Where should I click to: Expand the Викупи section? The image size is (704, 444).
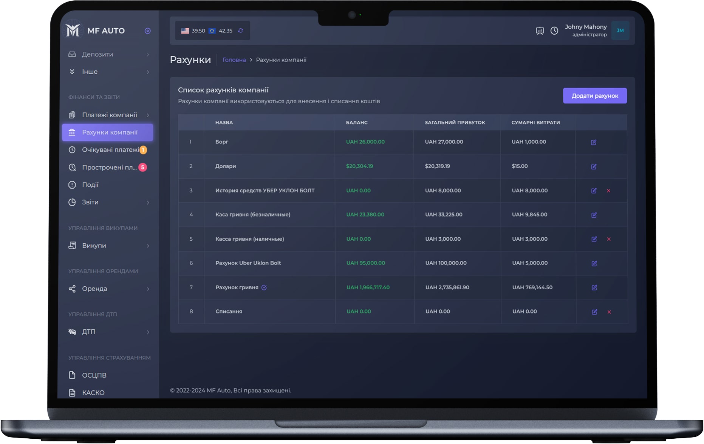click(x=148, y=246)
